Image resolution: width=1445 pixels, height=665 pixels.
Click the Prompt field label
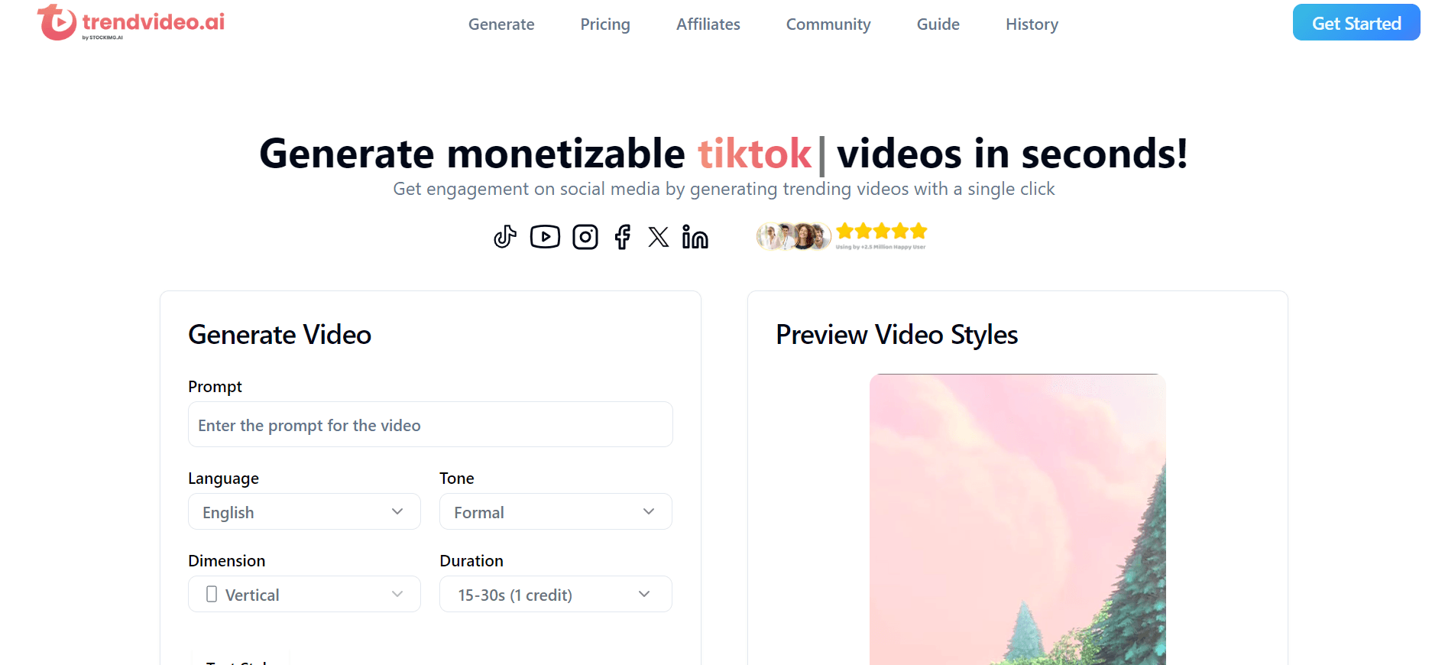(x=215, y=387)
